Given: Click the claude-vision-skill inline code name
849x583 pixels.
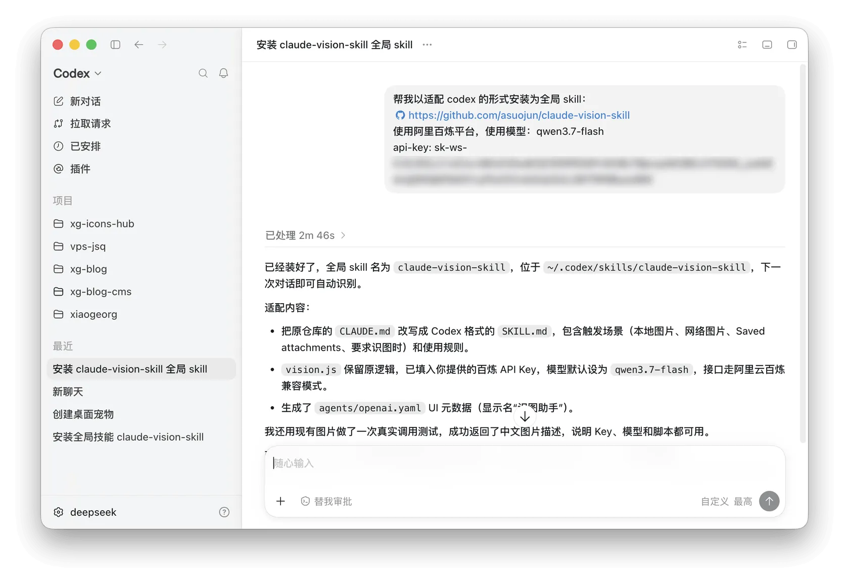Looking at the screenshot, I should click(451, 267).
